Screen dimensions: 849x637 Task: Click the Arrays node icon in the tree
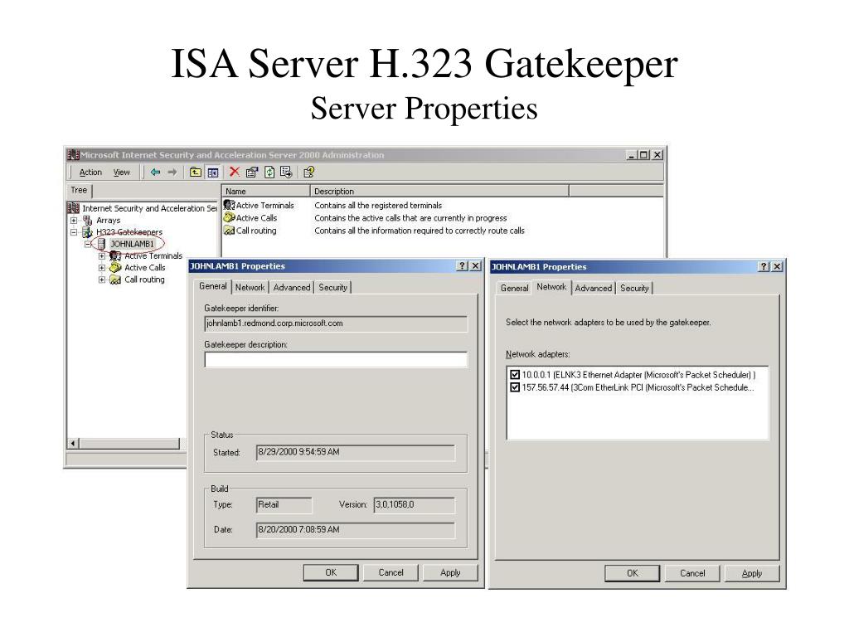[x=87, y=220]
